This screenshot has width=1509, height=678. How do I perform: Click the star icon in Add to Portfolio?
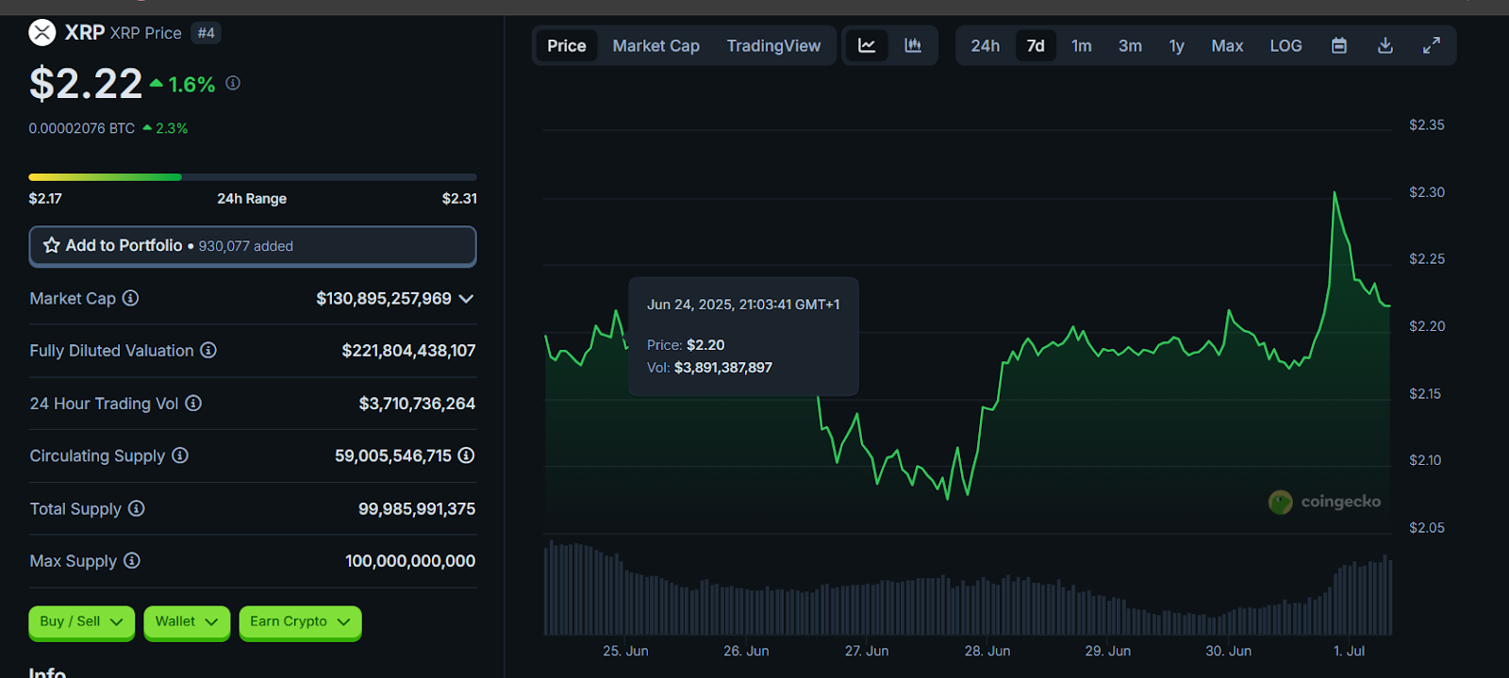52,245
